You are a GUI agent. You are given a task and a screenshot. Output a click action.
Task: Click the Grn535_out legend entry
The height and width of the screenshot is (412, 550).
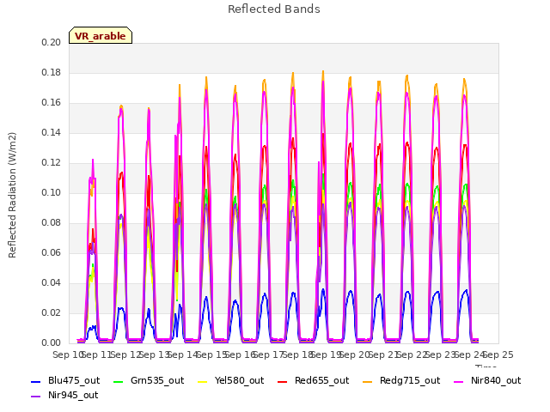point(149,381)
